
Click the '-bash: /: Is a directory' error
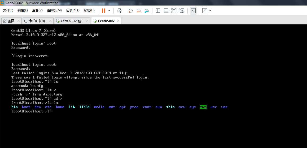pyautogui.click(x=37, y=94)
